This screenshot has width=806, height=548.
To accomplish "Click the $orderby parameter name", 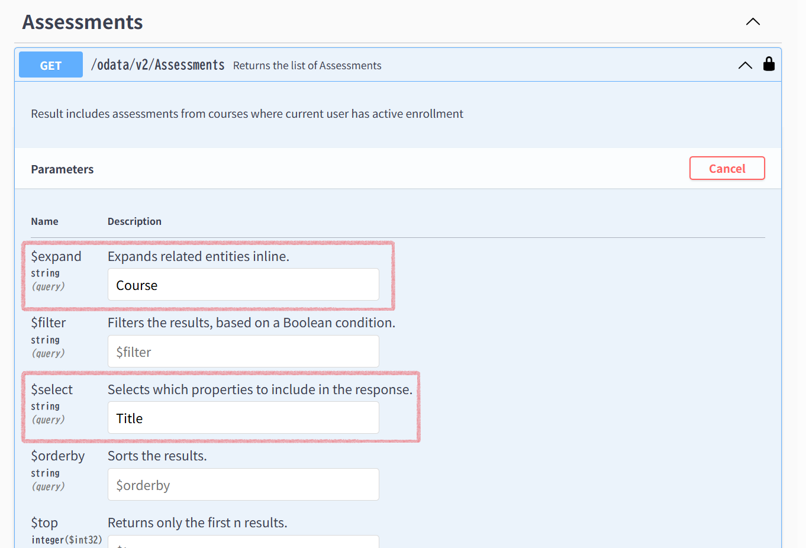I will 58,456.
